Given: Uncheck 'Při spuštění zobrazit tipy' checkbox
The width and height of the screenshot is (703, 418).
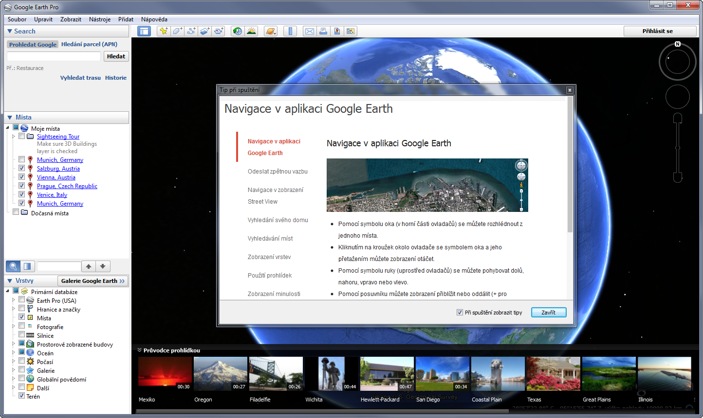Looking at the screenshot, I should point(460,313).
